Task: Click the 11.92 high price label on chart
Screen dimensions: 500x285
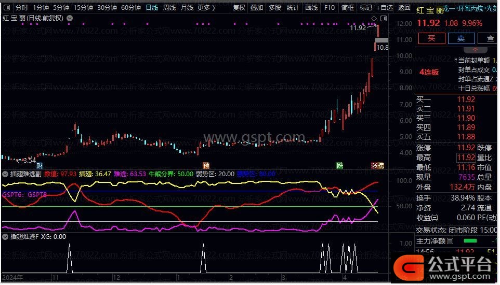Action: coord(358,27)
